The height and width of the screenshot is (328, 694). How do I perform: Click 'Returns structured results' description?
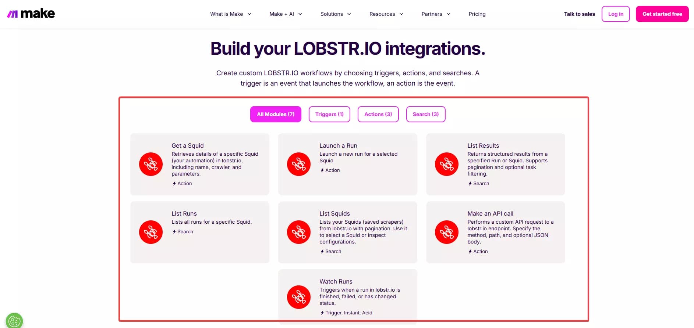pyautogui.click(x=507, y=164)
